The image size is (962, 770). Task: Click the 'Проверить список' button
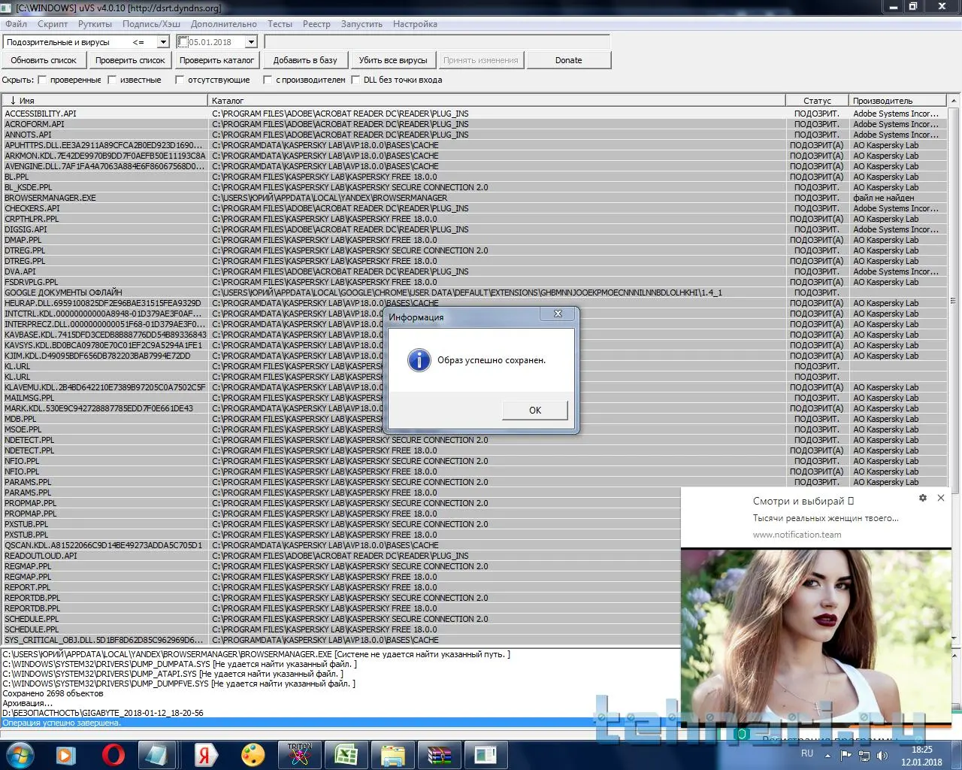pyautogui.click(x=130, y=60)
